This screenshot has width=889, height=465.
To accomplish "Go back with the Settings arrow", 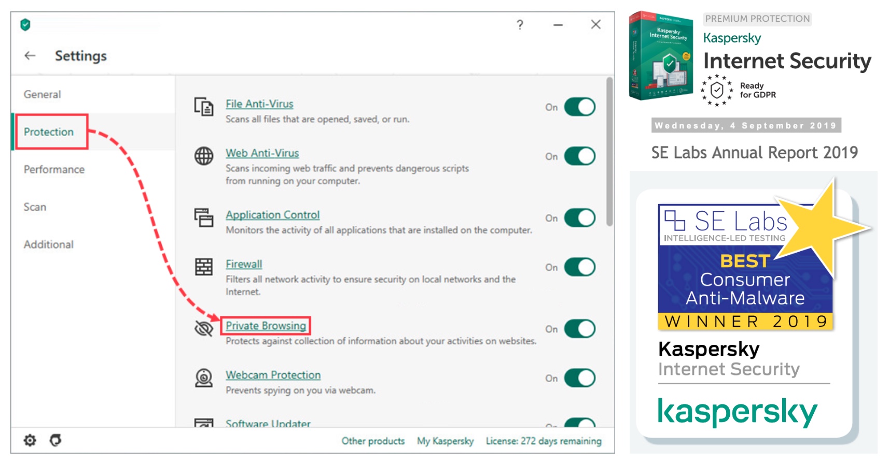I will click(x=30, y=55).
